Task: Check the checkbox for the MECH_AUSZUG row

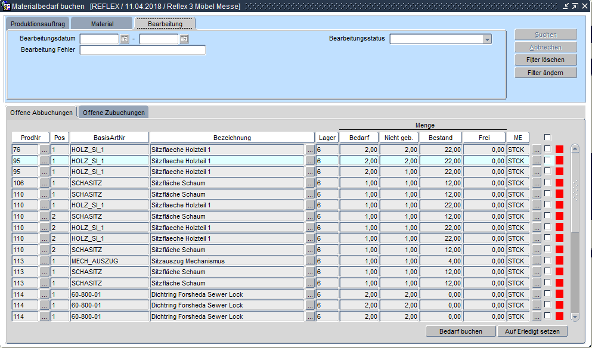Action: (548, 261)
